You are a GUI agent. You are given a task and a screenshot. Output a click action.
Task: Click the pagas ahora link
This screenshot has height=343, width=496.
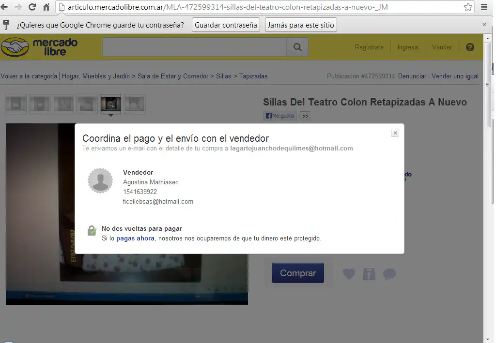(x=135, y=239)
